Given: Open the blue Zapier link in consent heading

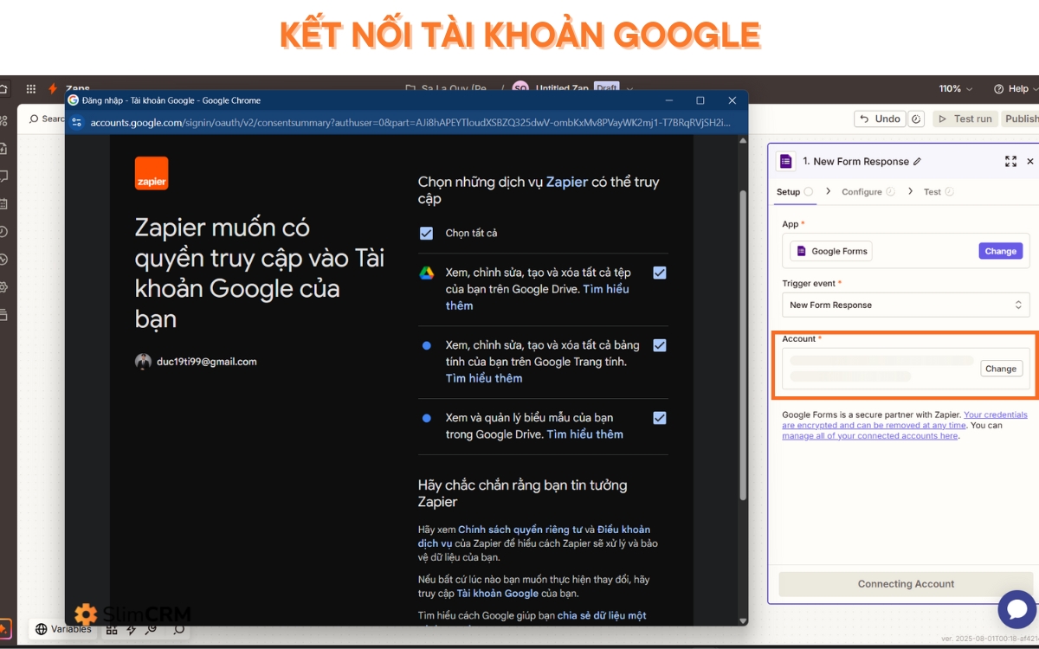Looking at the screenshot, I should 566,182.
